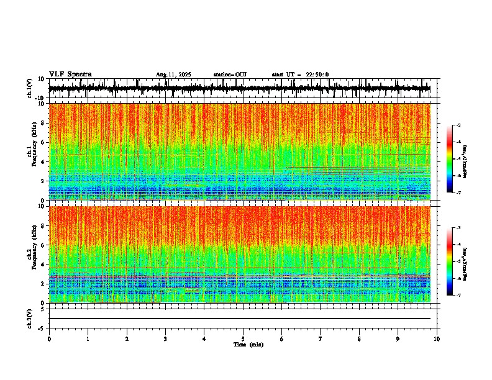Click the time axis tick label "3"
This screenshot has width=492, height=380.
(165, 339)
